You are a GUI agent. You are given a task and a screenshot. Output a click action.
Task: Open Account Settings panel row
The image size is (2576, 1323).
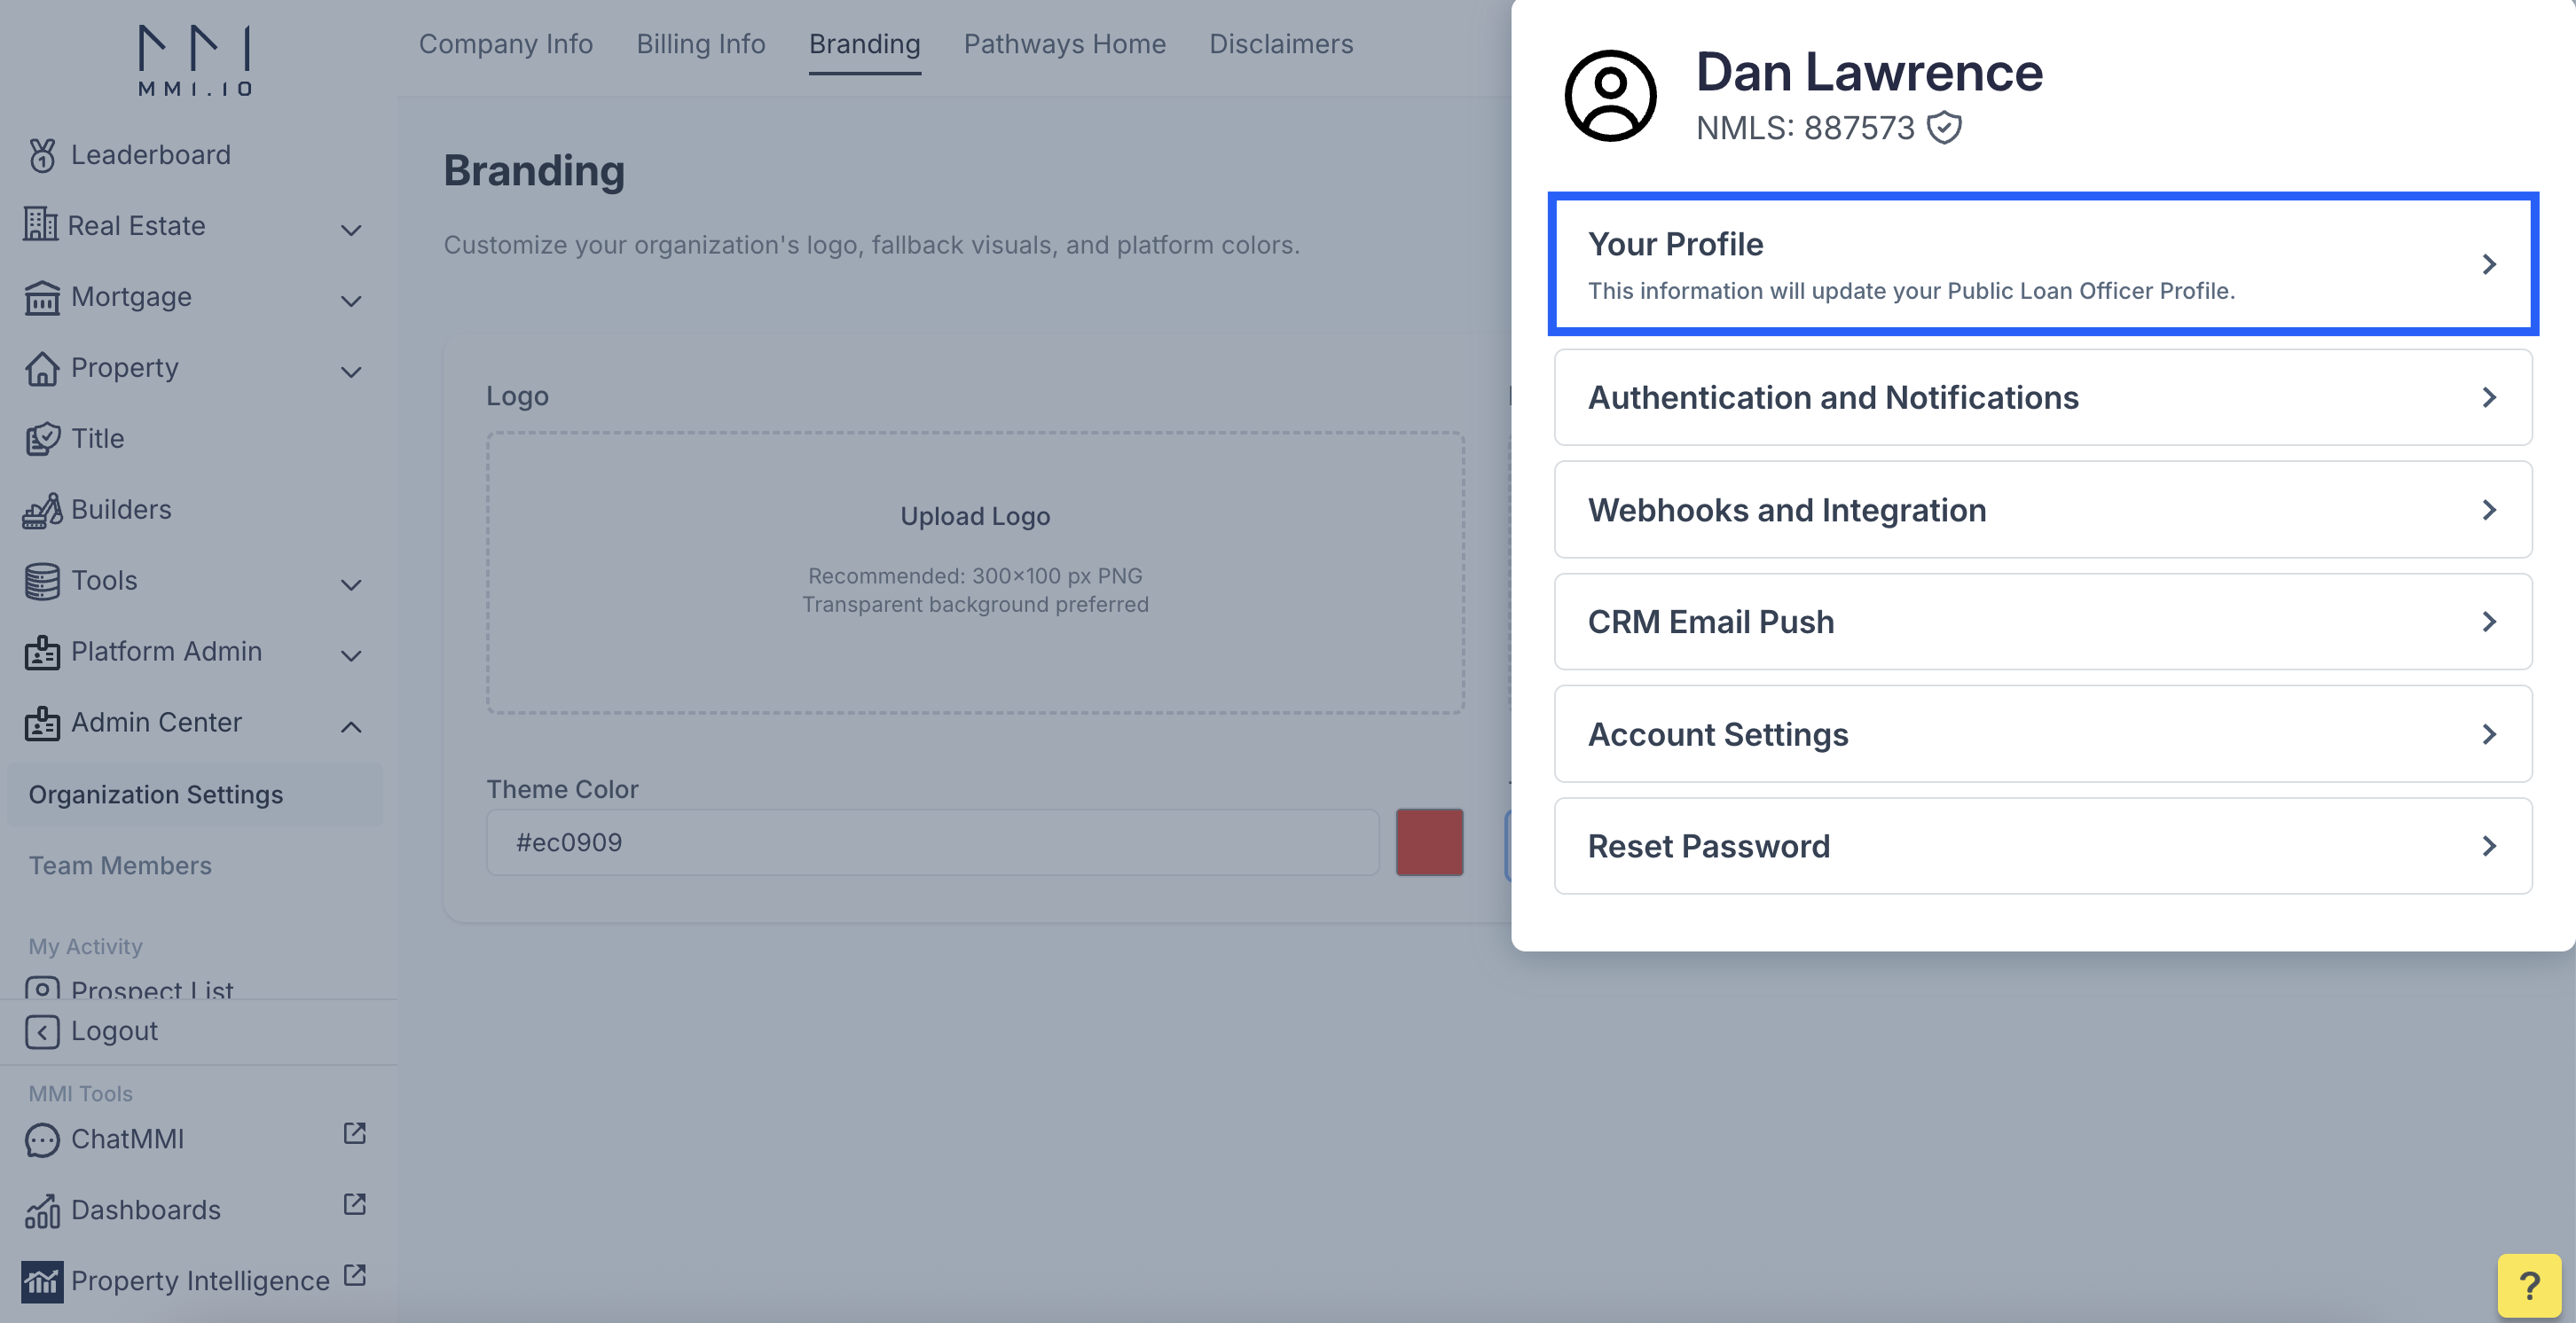pyautogui.click(x=2043, y=734)
